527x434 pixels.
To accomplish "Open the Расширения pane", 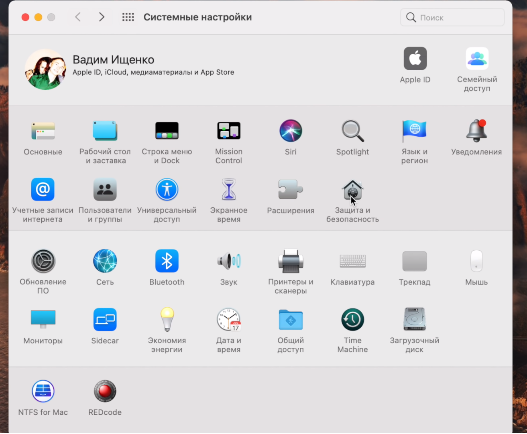I will click(x=291, y=189).
